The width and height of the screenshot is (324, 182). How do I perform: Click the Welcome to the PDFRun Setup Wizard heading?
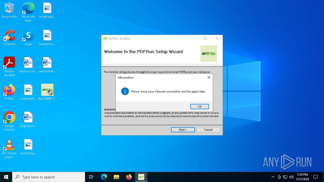143,52
